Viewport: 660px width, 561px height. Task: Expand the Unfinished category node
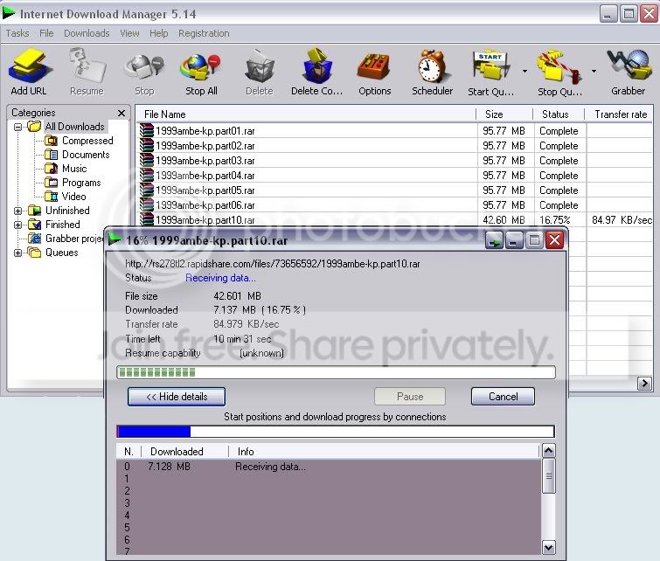(x=17, y=211)
